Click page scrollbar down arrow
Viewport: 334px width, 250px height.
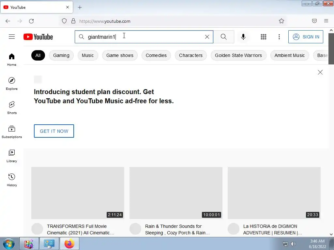tap(331, 234)
